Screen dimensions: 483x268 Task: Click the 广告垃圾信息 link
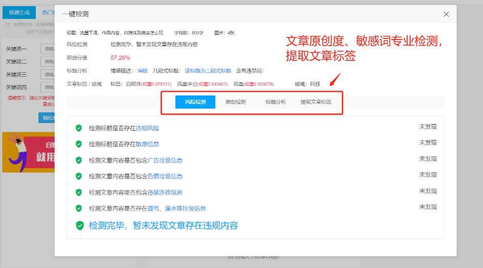[165, 160]
